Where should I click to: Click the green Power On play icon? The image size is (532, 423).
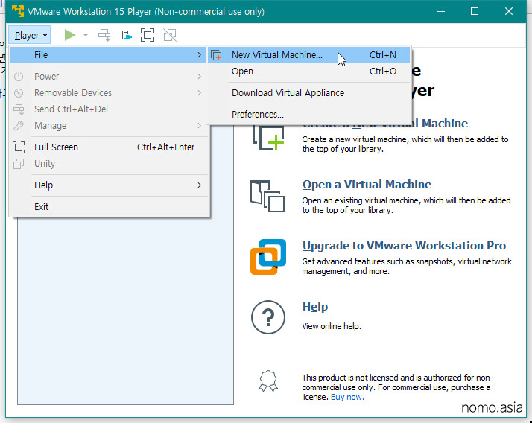point(69,35)
